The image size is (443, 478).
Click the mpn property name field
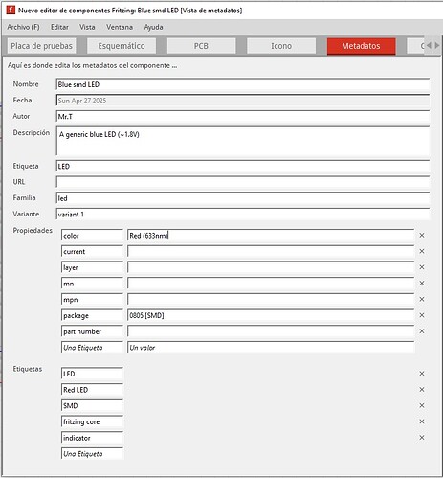[x=92, y=299]
